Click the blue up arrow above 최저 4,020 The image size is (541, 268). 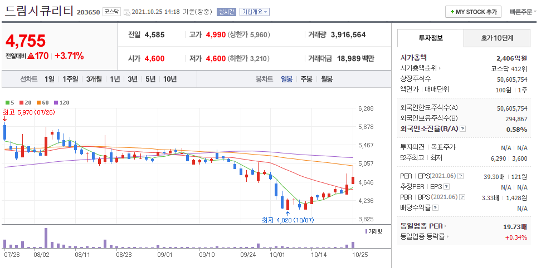[x=287, y=214]
